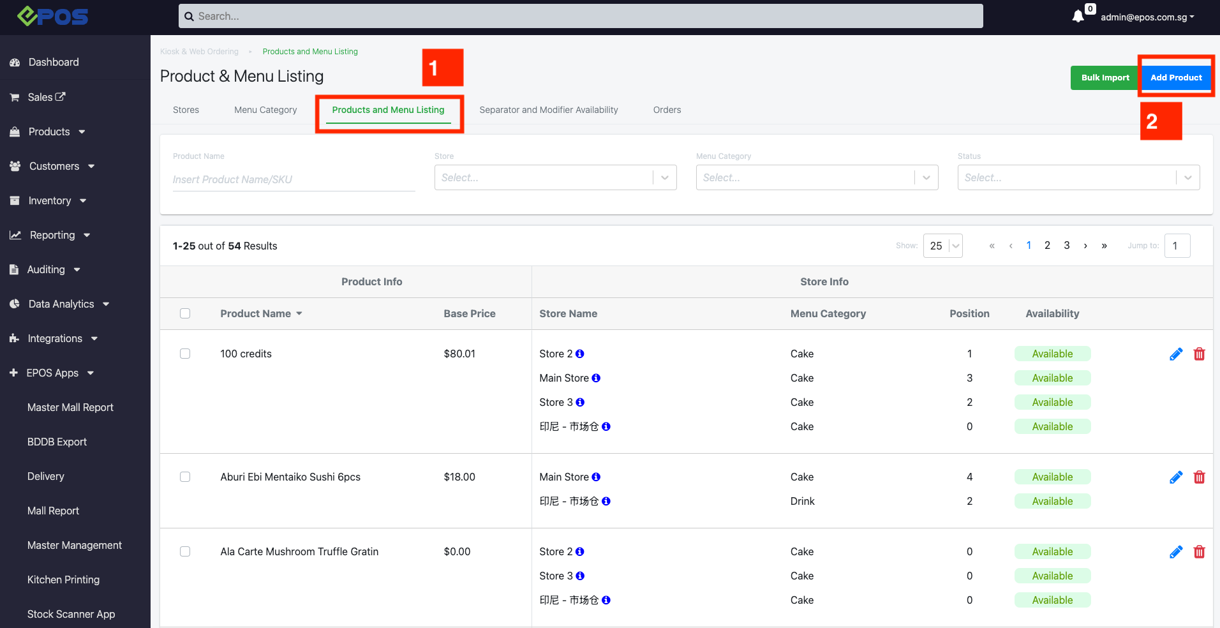Show info icon for Main Store under Aburi Ebi

(x=596, y=477)
